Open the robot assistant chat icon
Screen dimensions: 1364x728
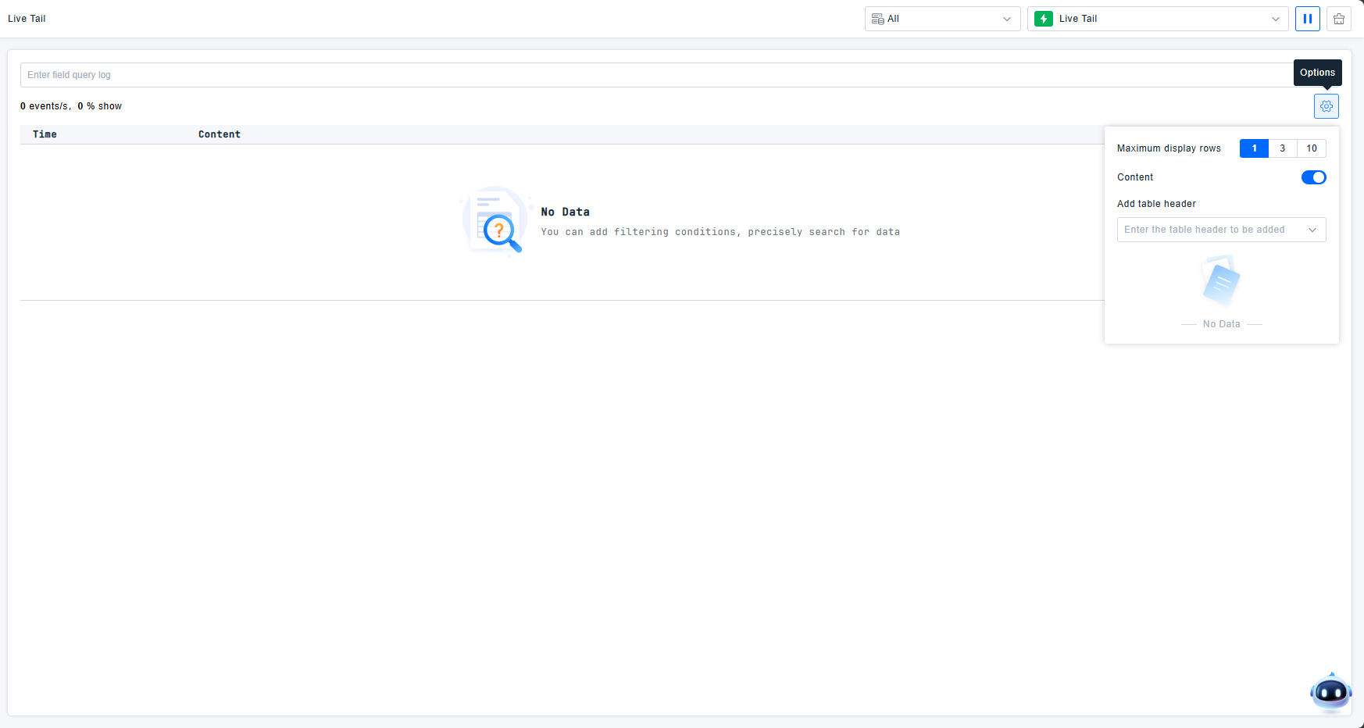click(1330, 692)
